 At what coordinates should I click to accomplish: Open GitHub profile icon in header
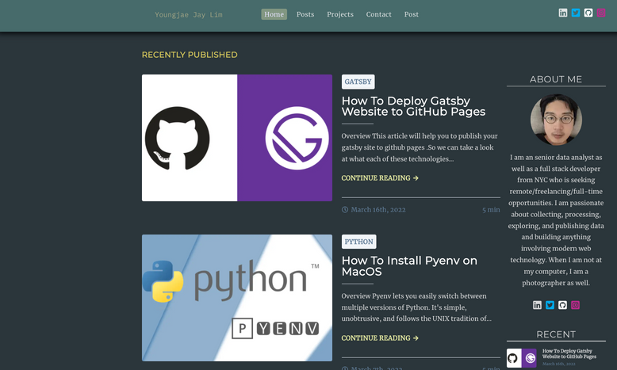[588, 13]
